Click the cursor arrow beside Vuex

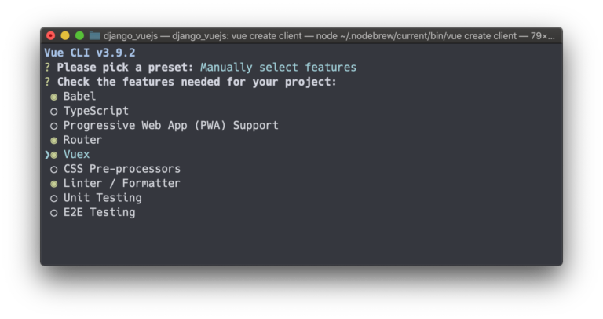click(x=47, y=155)
